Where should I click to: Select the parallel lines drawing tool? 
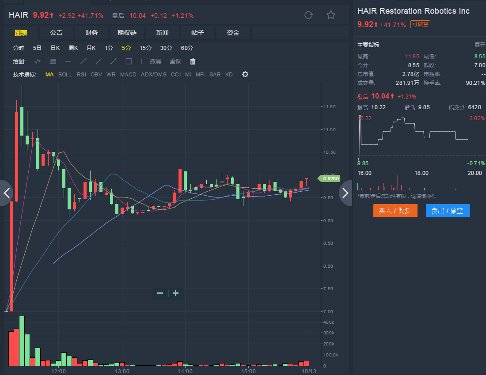tap(53, 61)
